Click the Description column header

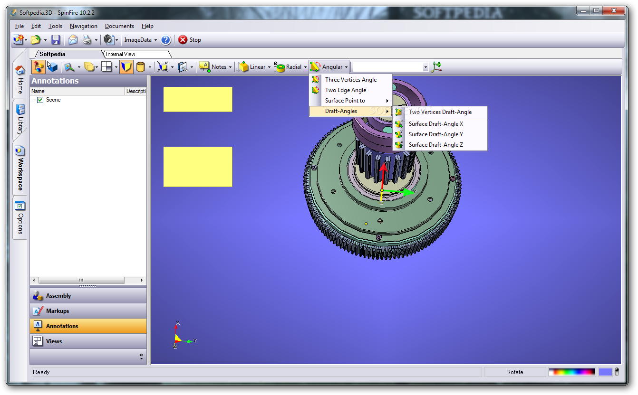[x=136, y=91]
